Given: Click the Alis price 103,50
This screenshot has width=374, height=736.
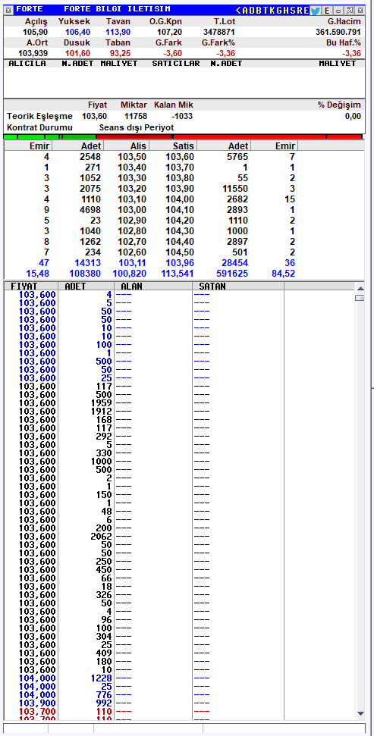Looking at the screenshot, I should tap(132, 157).
